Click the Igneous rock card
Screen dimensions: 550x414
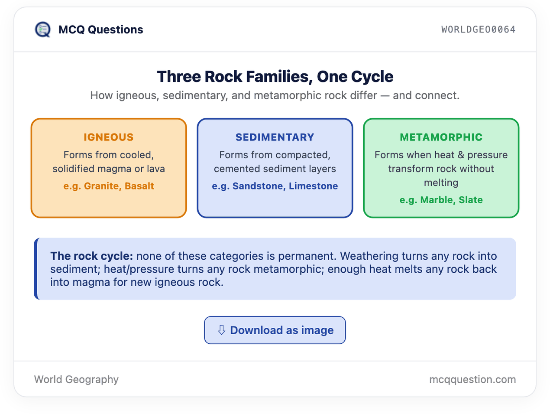(x=109, y=168)
